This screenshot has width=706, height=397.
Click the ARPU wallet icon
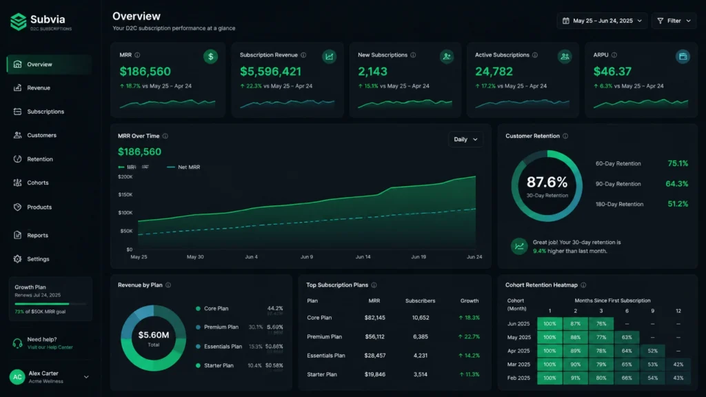683,57
